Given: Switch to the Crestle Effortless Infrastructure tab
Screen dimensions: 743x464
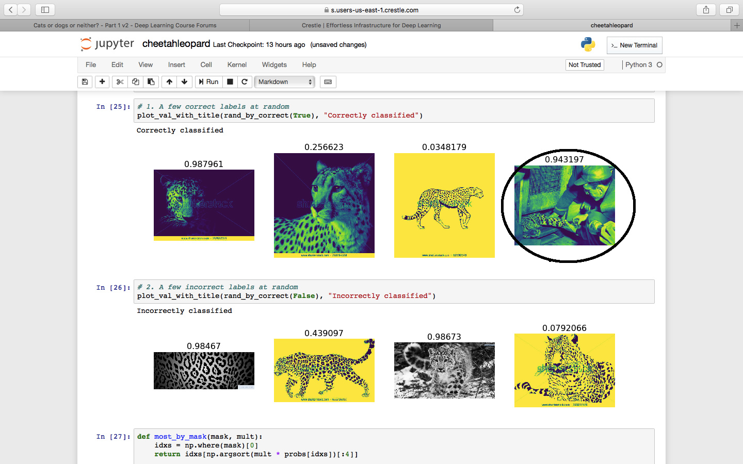Looking at the screenshot, I should tap(371, 25).
